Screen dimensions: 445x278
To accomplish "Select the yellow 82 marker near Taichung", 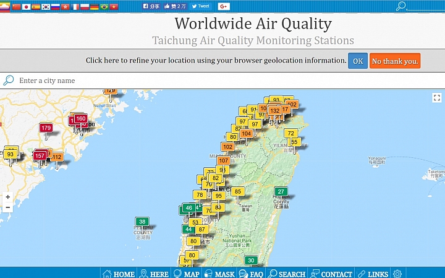I will pyautogui.click(x=216, y=178).
